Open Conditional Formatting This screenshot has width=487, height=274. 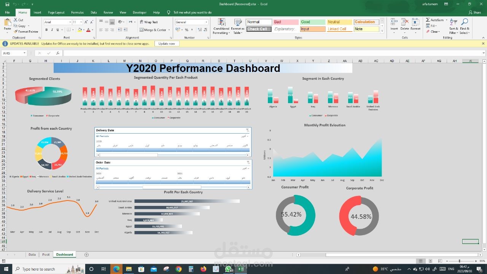click(221, 26)
